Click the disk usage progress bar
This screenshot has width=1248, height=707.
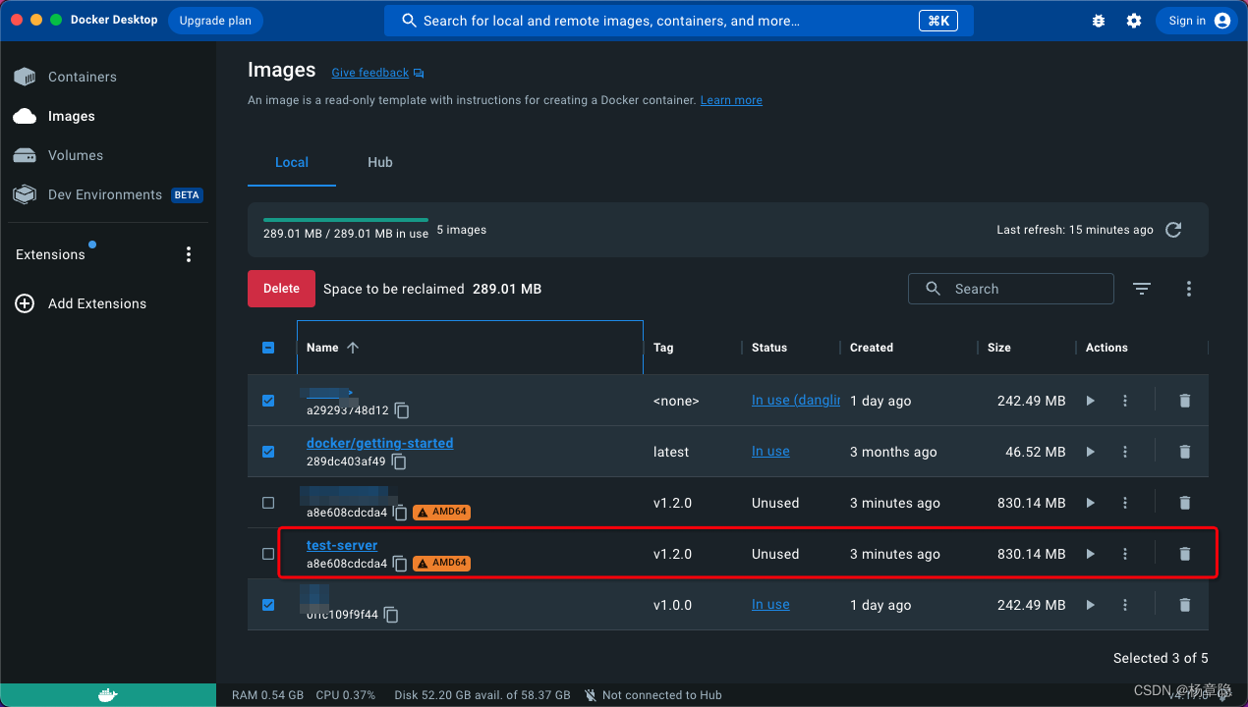tap(346, 220)
